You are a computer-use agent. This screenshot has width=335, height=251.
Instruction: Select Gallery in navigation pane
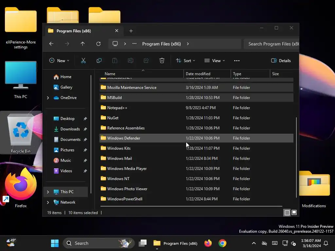click(x=66, y=87)
